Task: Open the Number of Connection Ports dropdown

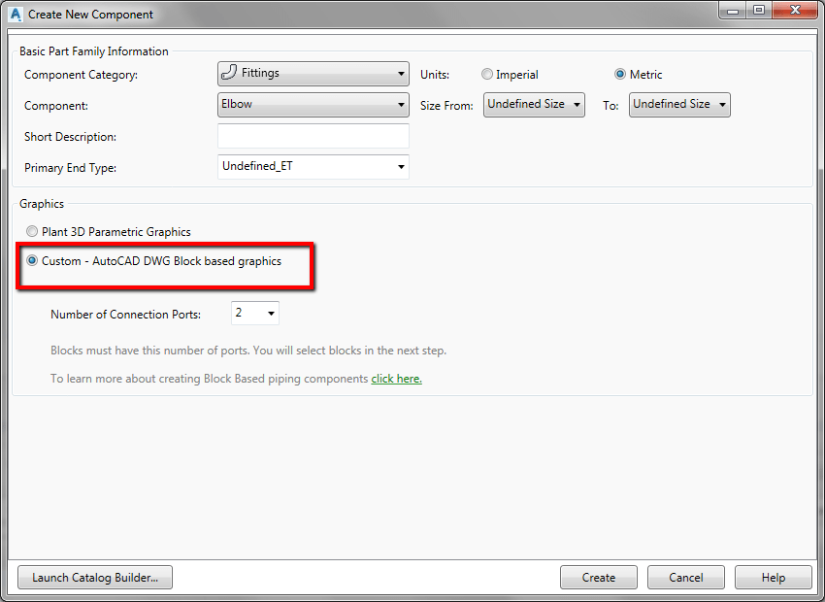Action: tap(255, 313)
